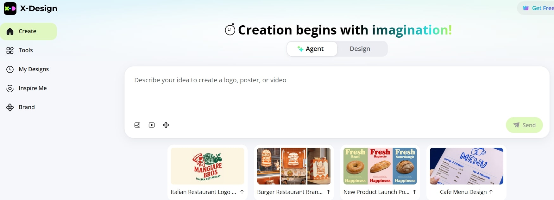The image size is (554, 200).
Task: Use arrow next to New Product Launch
Action: 414,192
